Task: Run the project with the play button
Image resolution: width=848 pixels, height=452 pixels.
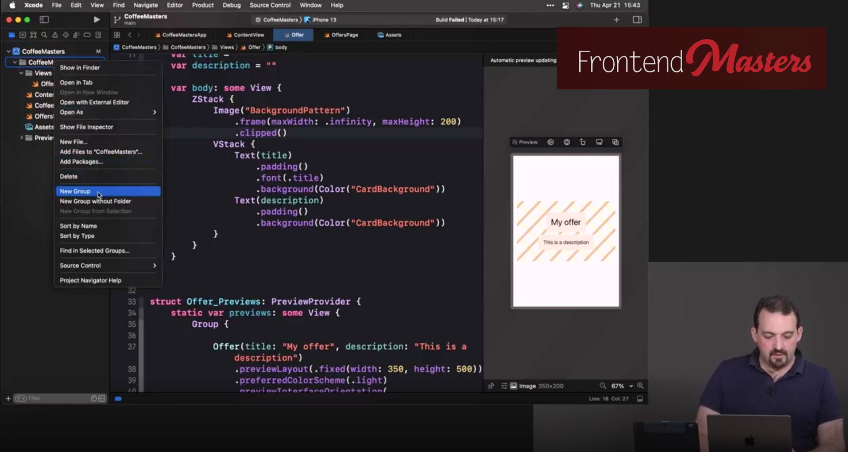Action: pos(96,19)
